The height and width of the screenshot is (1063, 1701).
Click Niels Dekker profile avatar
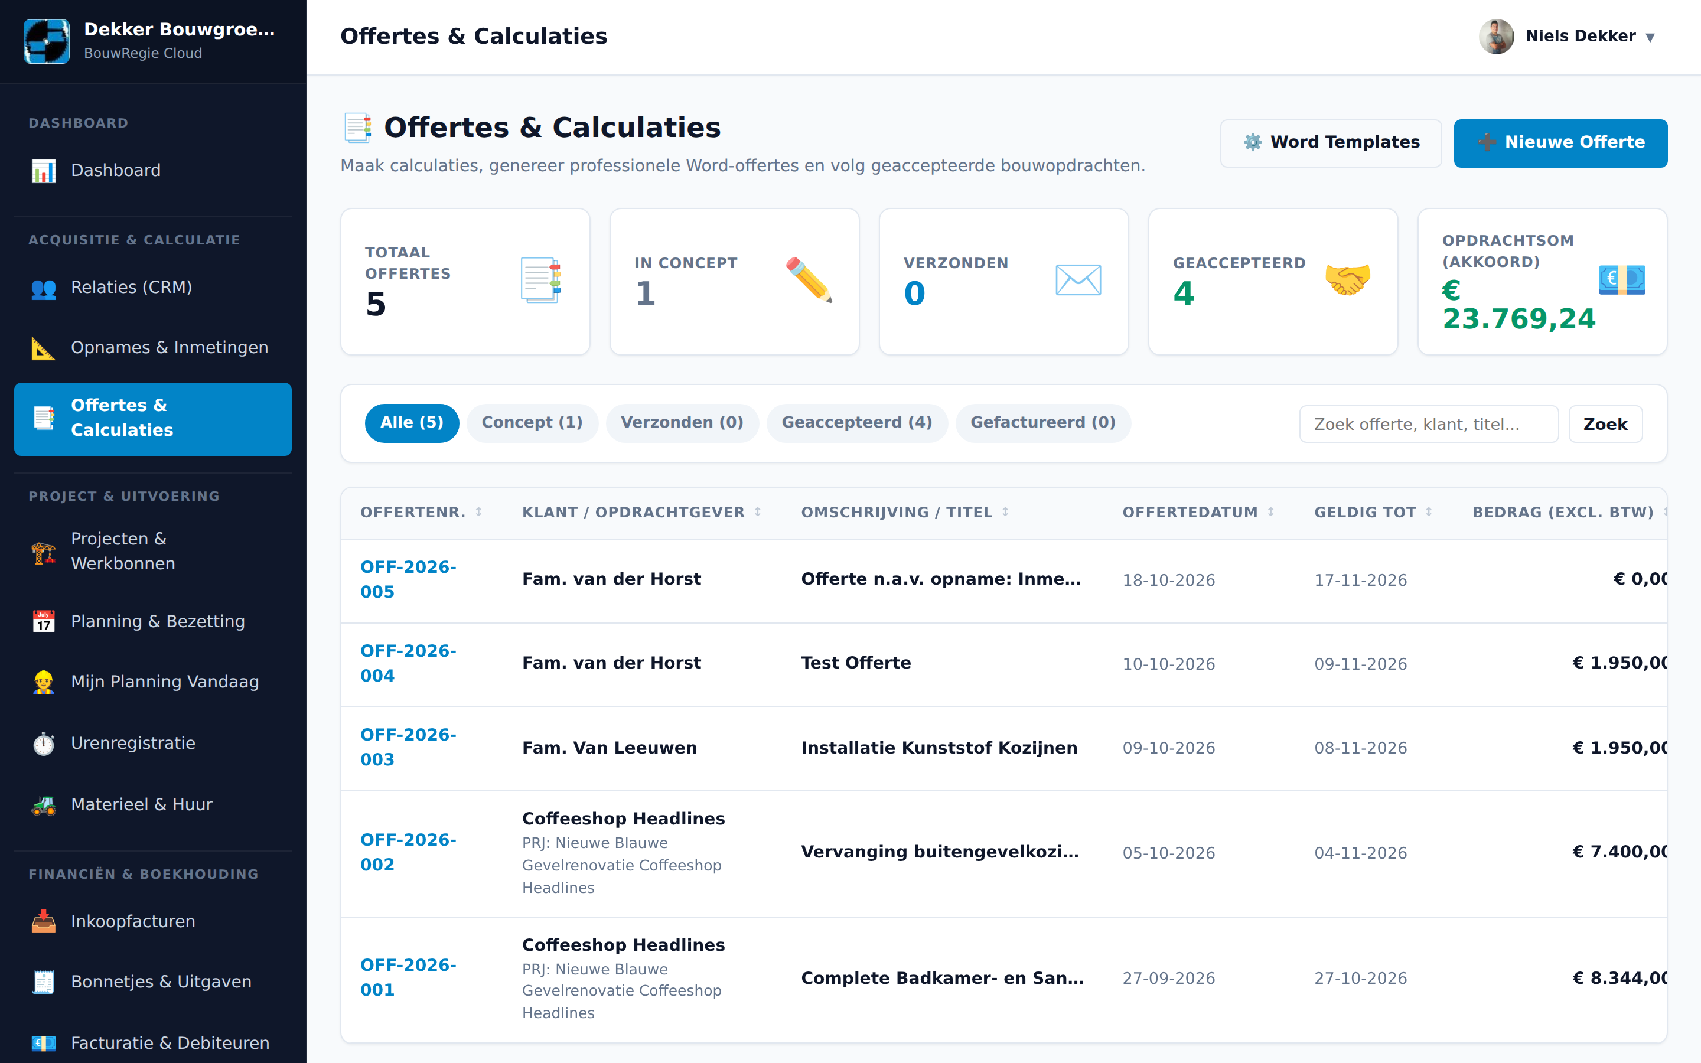pyautogui.click(x=1497, y=37)
